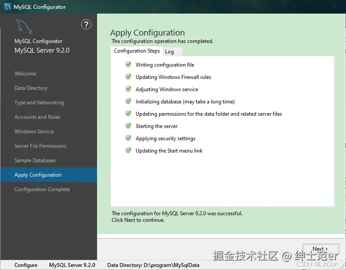Viewport: 346px width, 270px height.
Task: Select highlighted Apply Configuration step
Action: [x=49, y=175]
